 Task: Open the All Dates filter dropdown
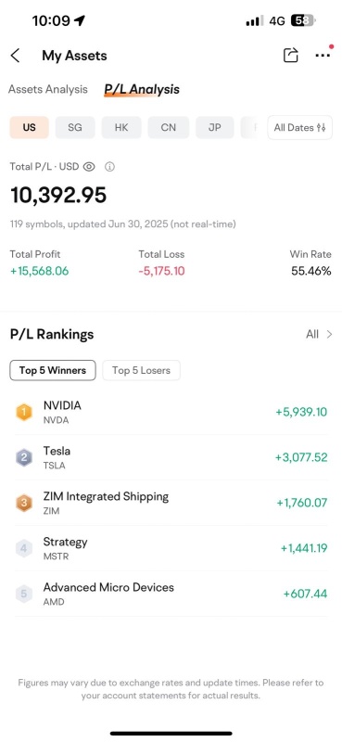click(300, 128)
